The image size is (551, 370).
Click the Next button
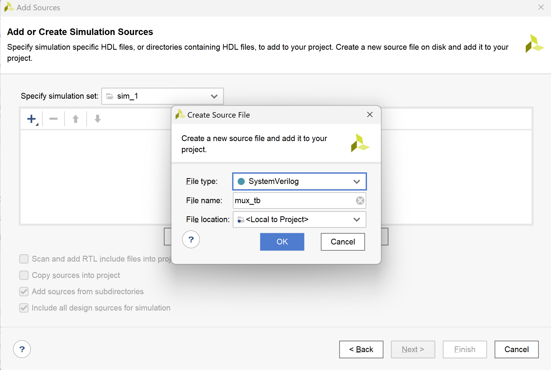pos(413,349)
